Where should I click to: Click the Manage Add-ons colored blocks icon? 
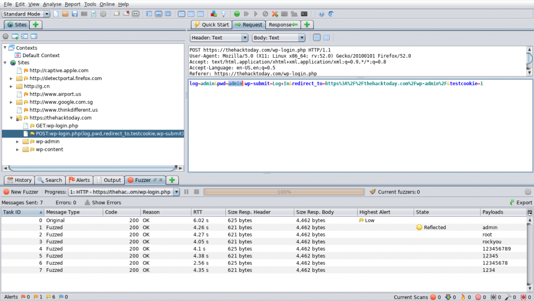(x=214, y=14)
